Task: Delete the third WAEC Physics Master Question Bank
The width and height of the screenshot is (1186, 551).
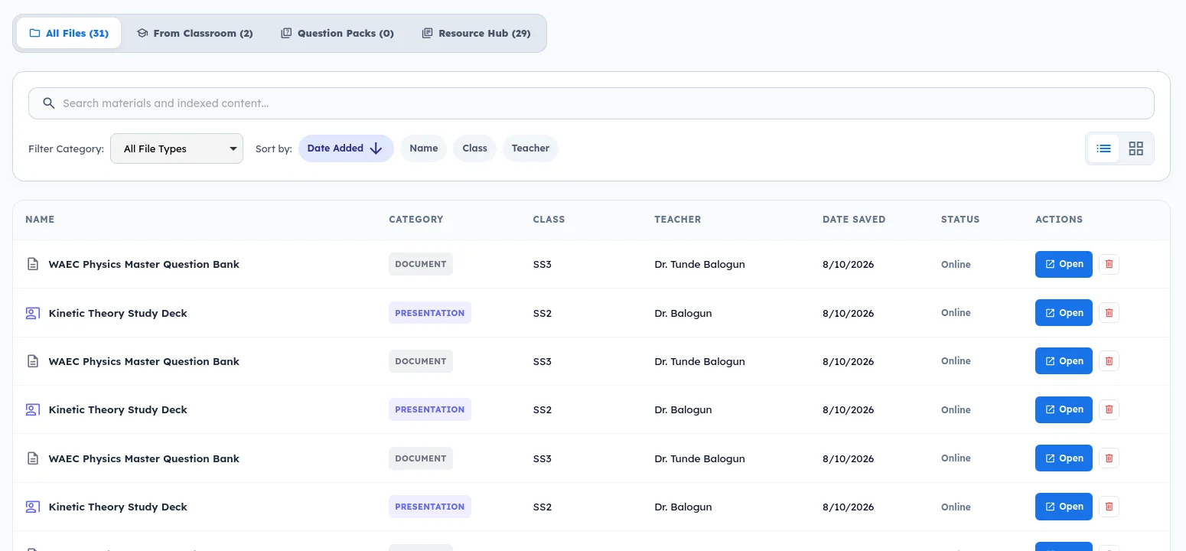Action: click(x=1109, y=458)
